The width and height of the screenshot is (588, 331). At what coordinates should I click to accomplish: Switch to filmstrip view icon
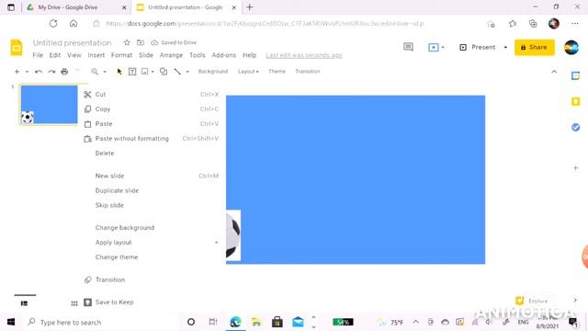pyautogui.click(x=25, y=302)
